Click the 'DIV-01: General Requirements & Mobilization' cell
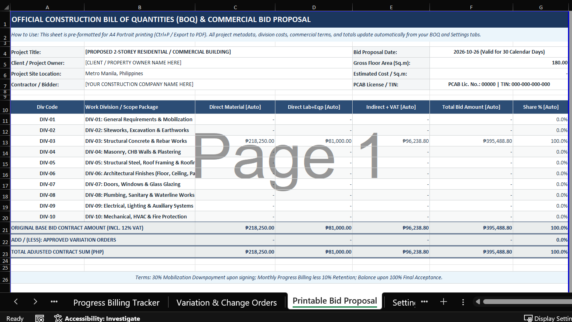The height and width of the screenshot is (322, 572). click(x=140, y=119)
